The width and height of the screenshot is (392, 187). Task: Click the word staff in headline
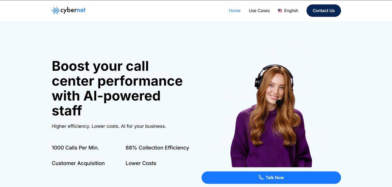tap(67, 110)
